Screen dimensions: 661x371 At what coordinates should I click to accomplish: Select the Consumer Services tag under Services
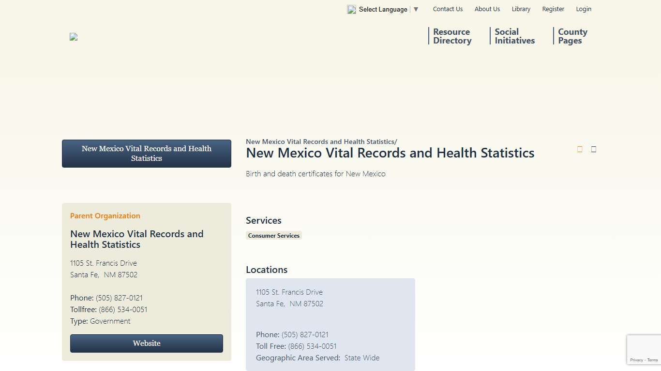pos(274,235)
